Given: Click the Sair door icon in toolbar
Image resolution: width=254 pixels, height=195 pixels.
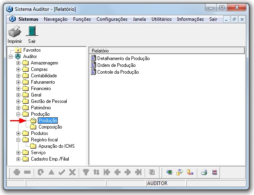Looking at the screenshot, I should (x=32, y=32).
